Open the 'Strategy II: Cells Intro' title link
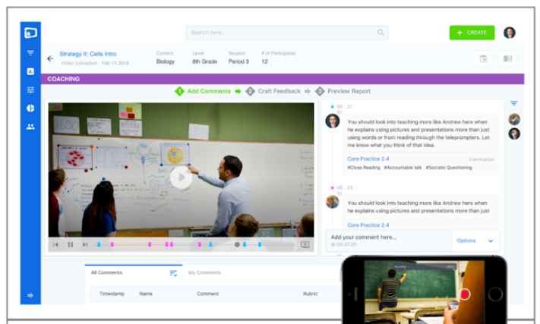The width and height of the screenshot is (540, 324). pos(88,54)
